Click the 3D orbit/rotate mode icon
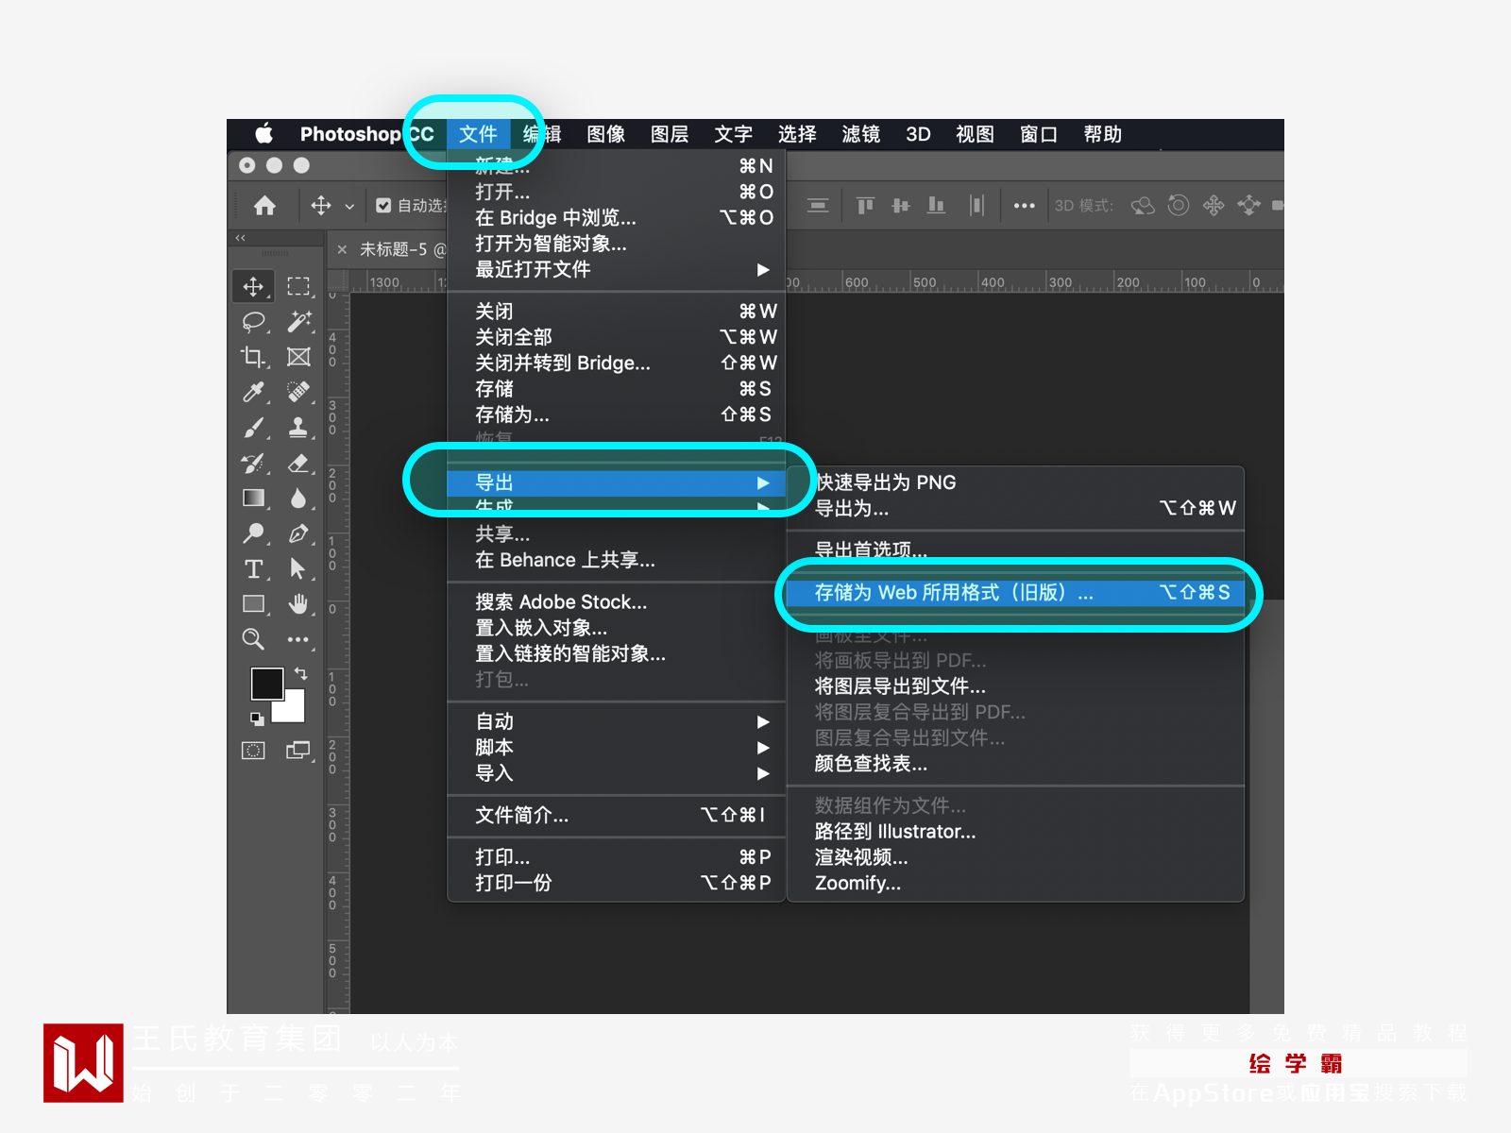 1143,205
